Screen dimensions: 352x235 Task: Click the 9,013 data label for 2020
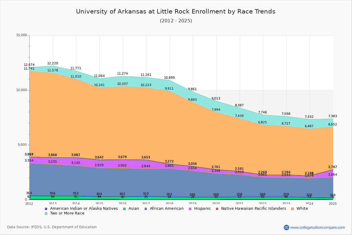216,99
